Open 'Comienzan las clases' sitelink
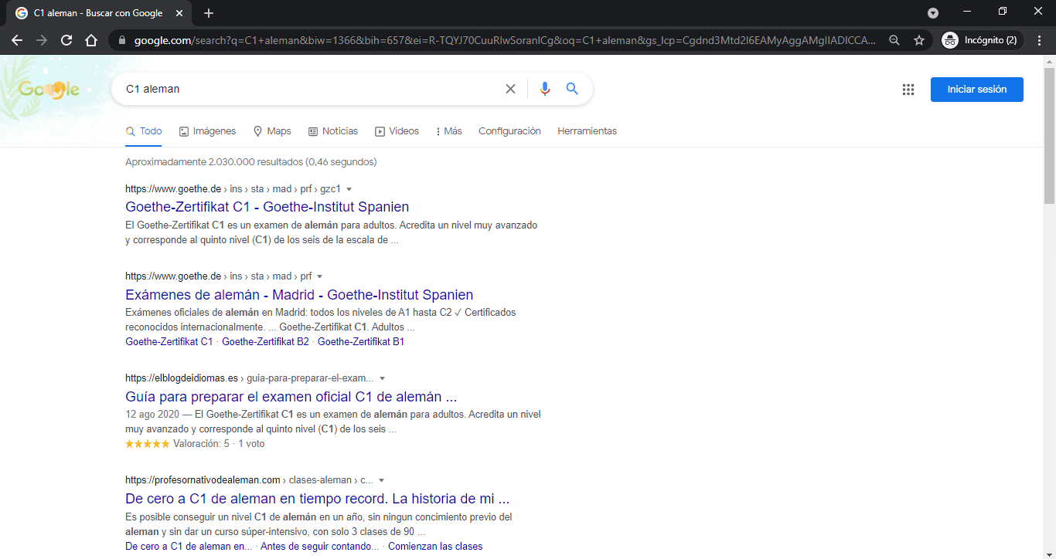The width and height of the screenshot is (1056, 559). coord(435,546)
